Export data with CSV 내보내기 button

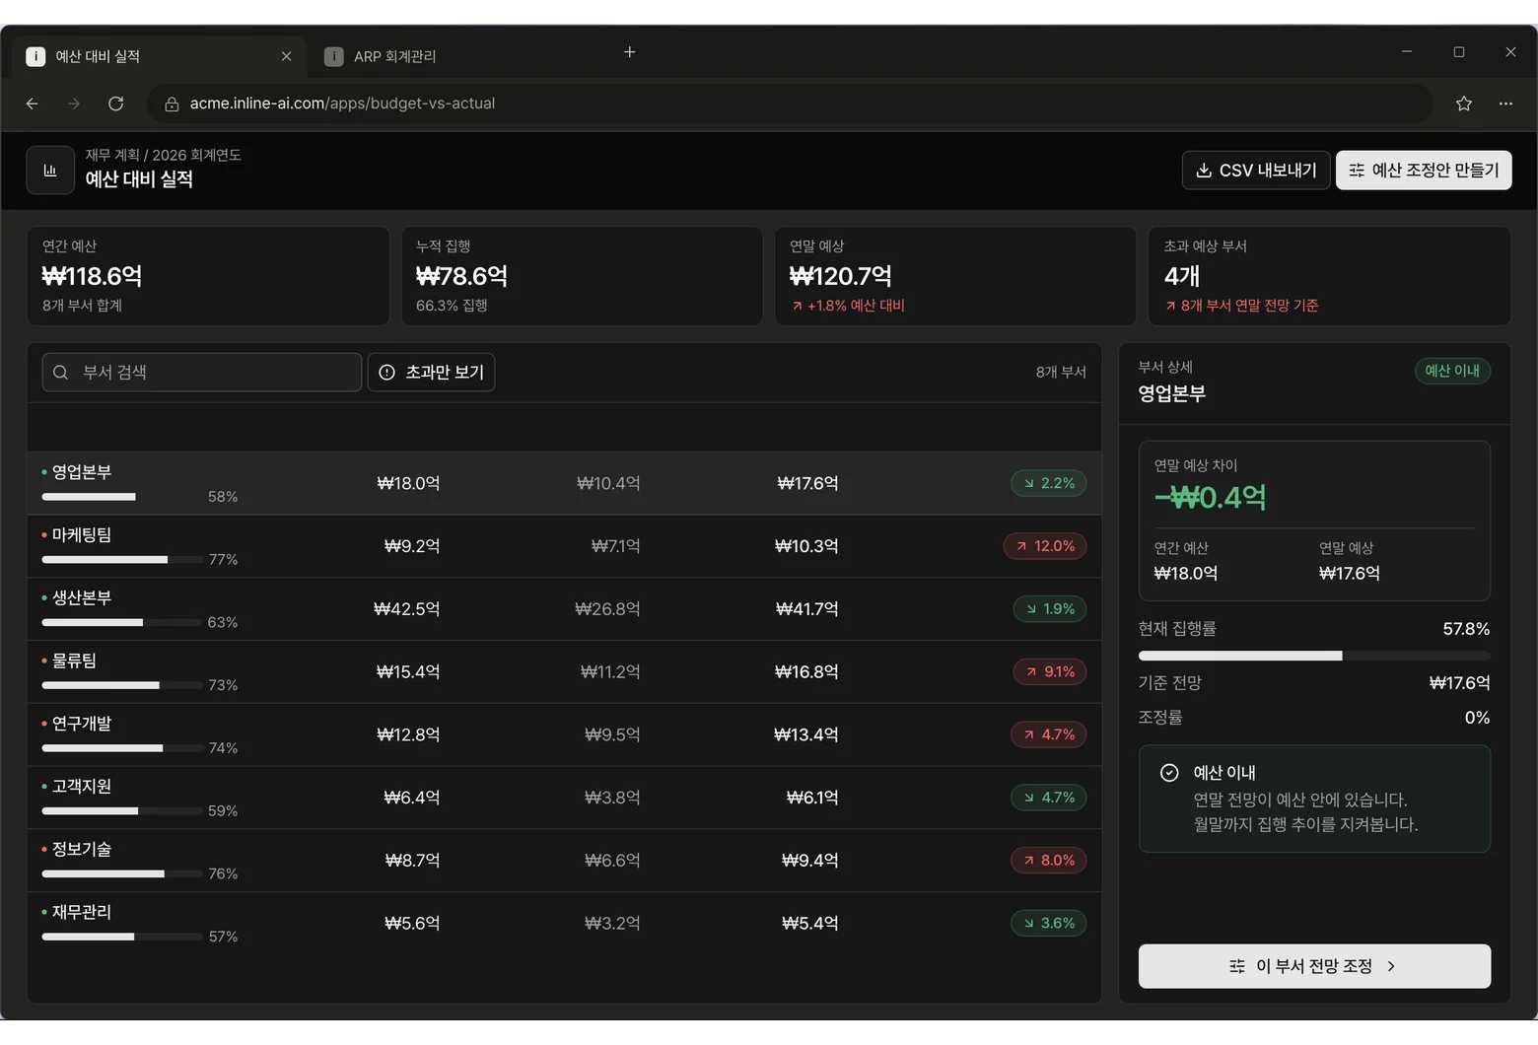tap(1256, 171)
